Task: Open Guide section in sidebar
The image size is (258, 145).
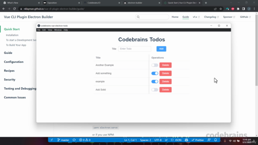Action: coord(8,53)
